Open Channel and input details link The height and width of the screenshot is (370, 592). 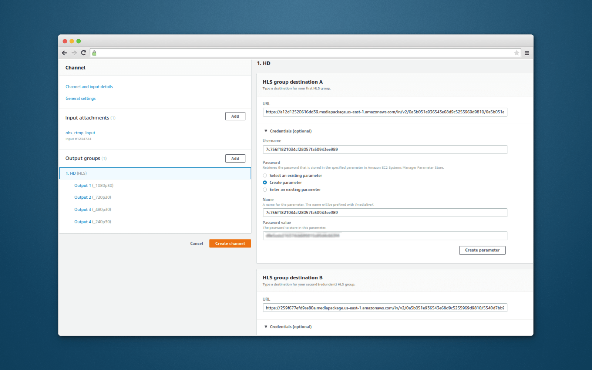(x=89, y=87)
